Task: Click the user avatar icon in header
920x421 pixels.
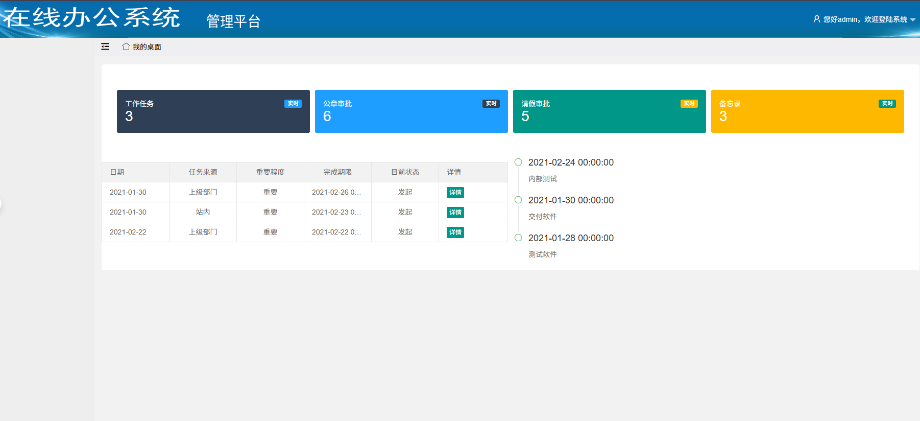Action: (x=816, y=19)
